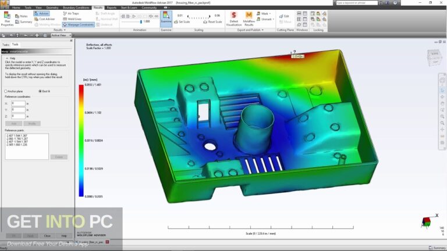Image resolution: width=447 pixels, height=251 pixels.
Task: Step the animation backward one frame
Action: click(123, 16)
